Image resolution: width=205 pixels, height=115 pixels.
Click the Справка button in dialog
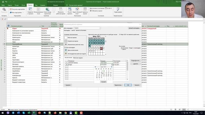68,85
